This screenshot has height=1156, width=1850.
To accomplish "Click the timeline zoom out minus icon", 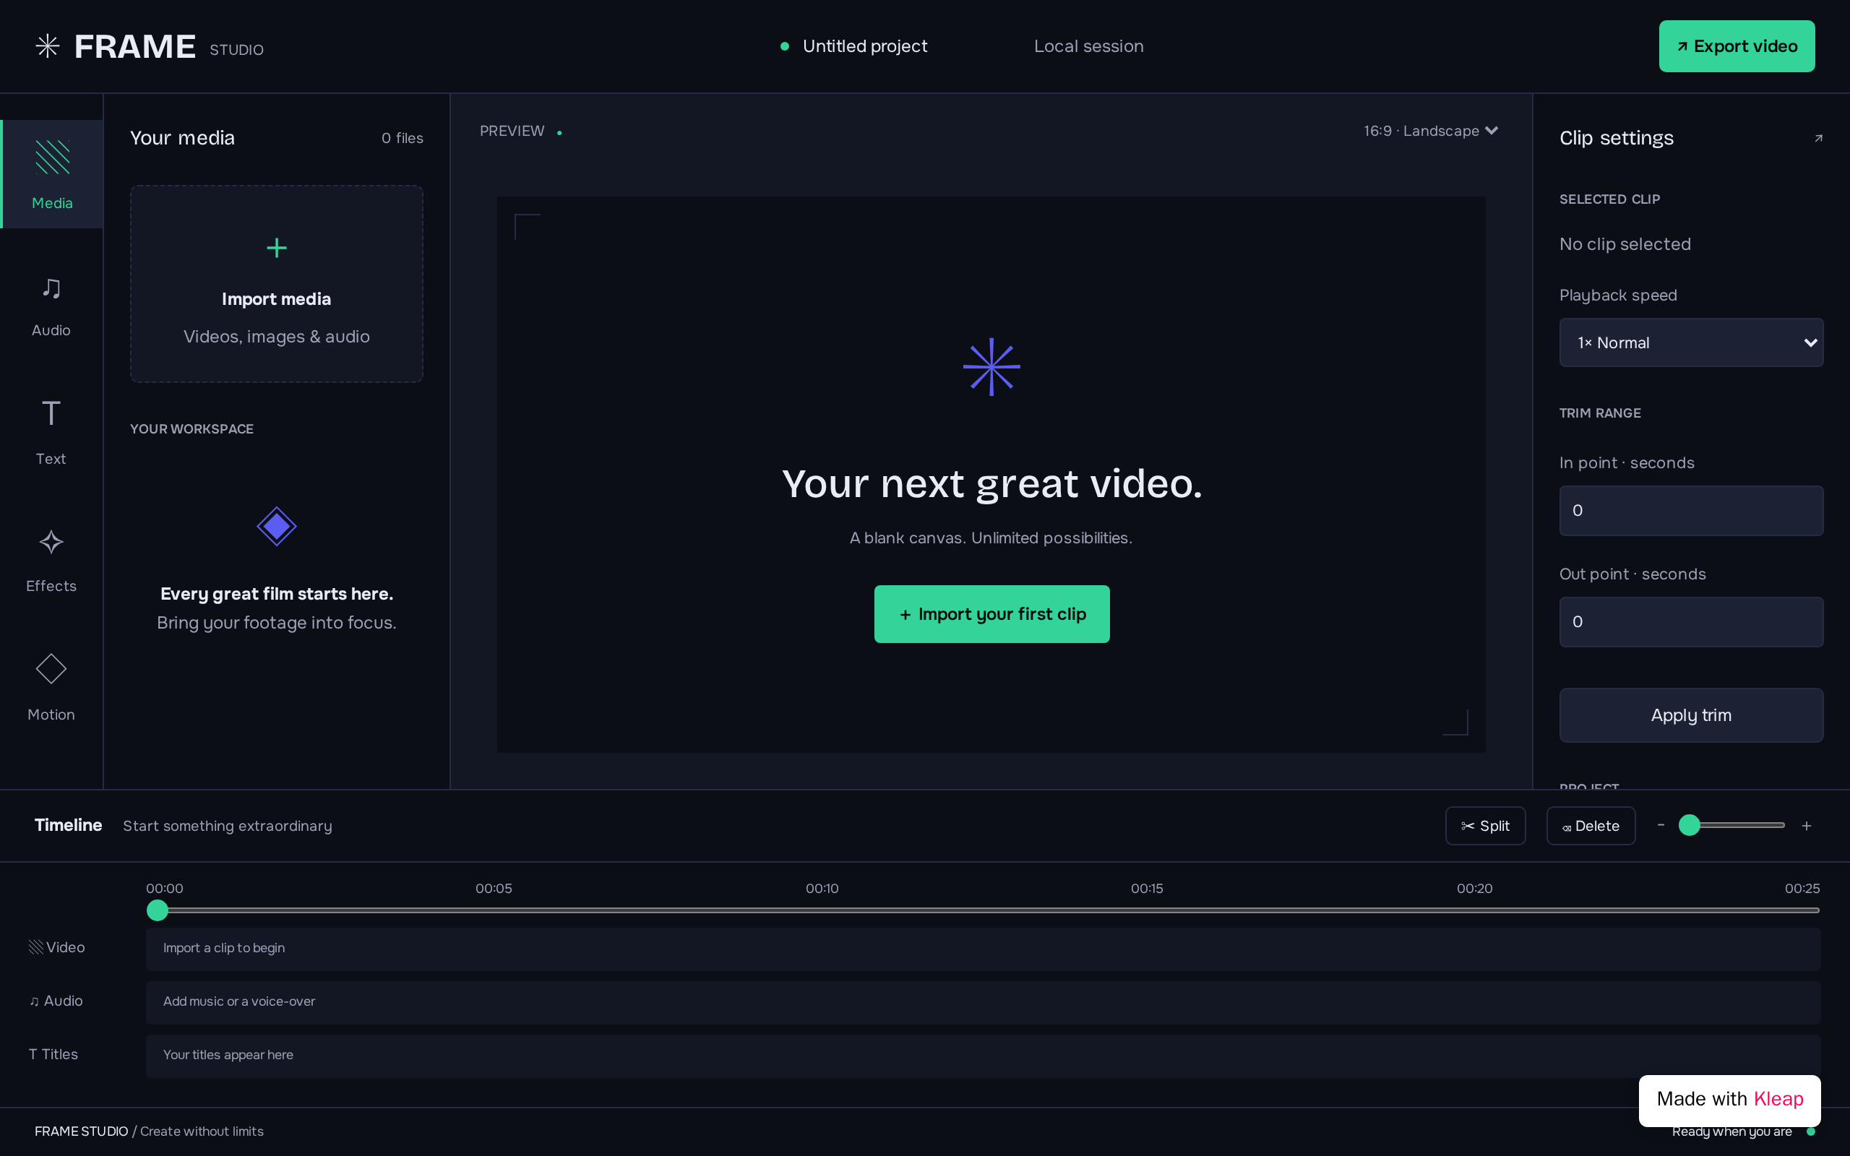I will pyautogui.click(x=1661, y=825).
